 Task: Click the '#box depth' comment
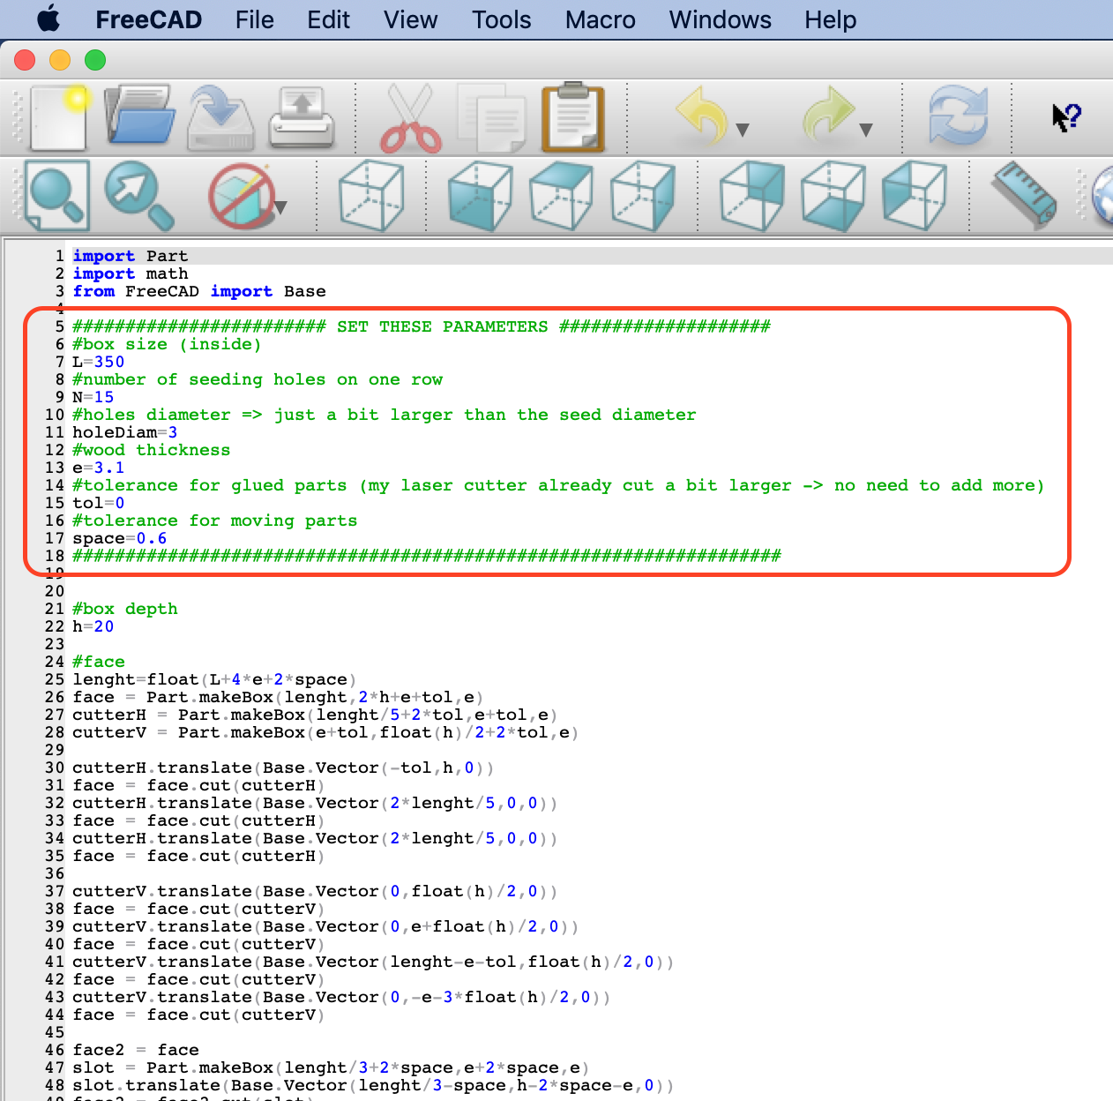click(x=124, y=609)
